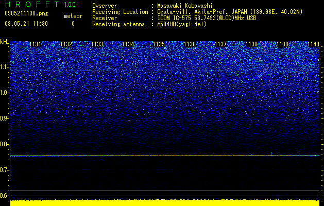Click the 1139 time marker

click(282, 44)
